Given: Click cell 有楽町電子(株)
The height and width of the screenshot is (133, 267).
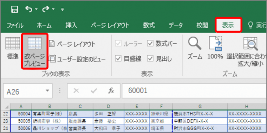Looking at the screenshot, I should [50, 114].
